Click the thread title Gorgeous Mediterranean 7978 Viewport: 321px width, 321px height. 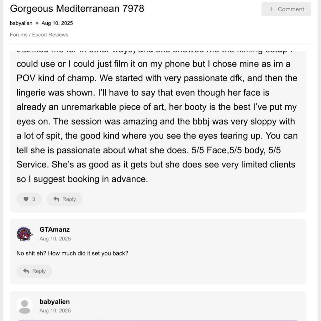pyautogui.click(x=77, y=8)
